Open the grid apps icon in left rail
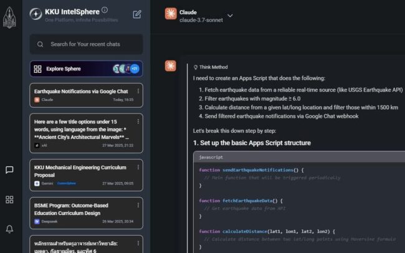This screenshot has height=253, width=405. tap(9, 199)
